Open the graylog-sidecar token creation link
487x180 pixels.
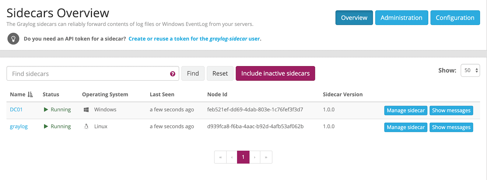194,39
